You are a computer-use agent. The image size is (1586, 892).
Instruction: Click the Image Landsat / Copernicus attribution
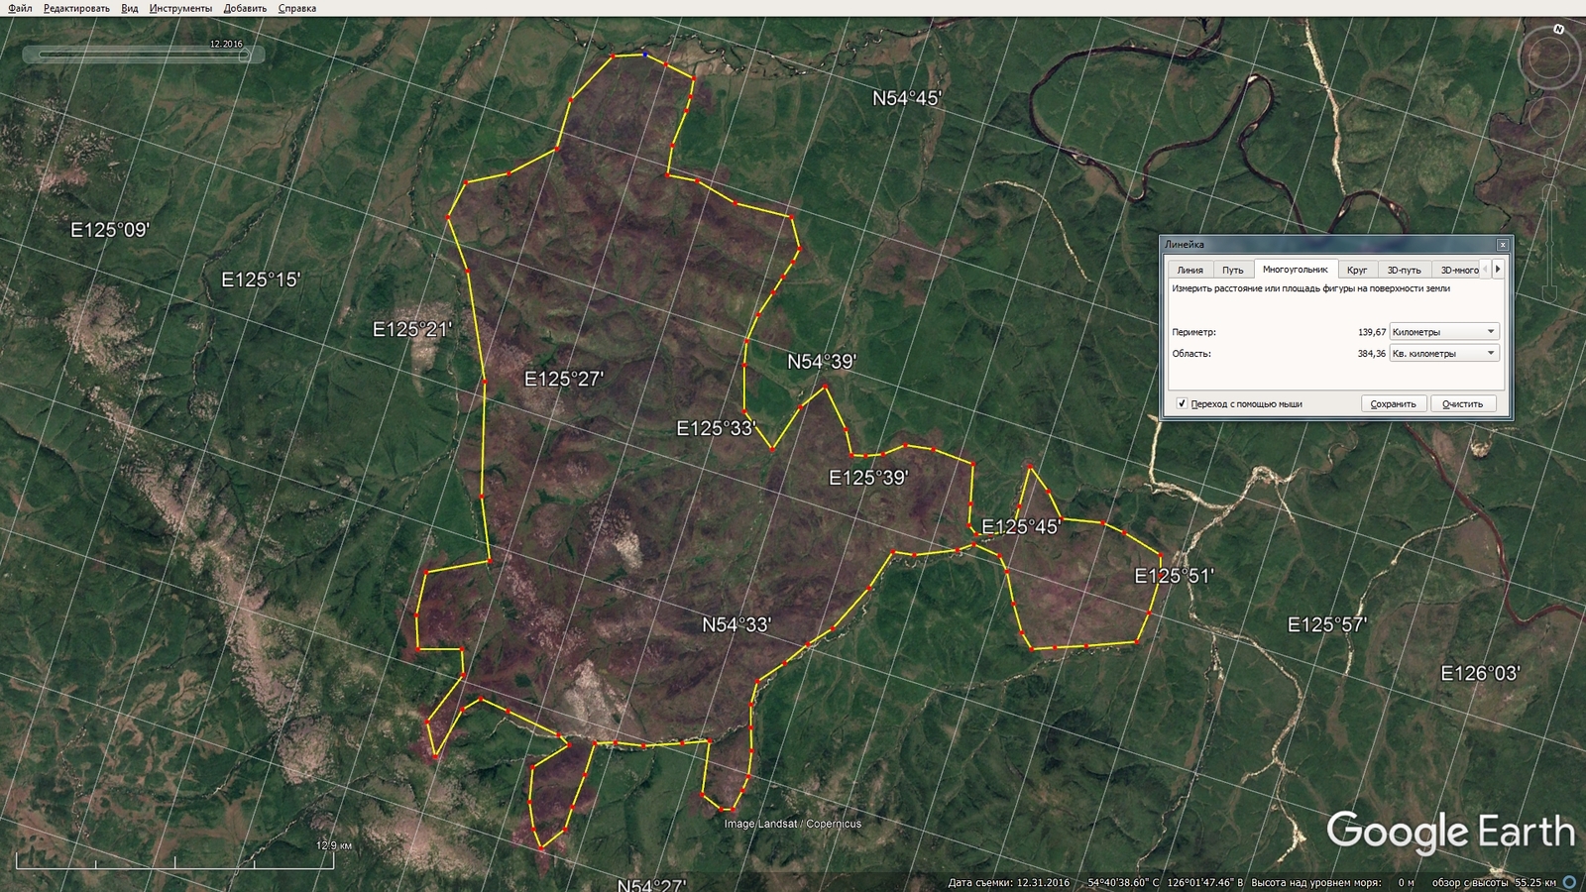point(792,824)
